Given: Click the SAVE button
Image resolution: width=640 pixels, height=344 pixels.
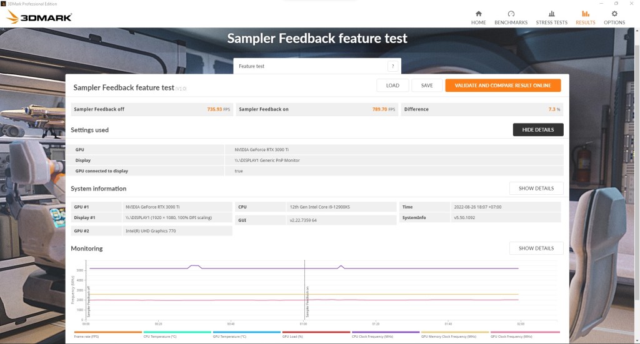Looking at the screenshot, I should pyautogui.click(x=427, y=86).
